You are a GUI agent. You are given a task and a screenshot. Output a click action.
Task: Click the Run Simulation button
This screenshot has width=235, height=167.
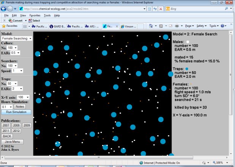coord(16,112)
